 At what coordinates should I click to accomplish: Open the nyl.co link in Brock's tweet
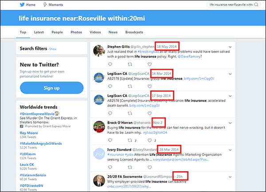[x=155, y=132]
